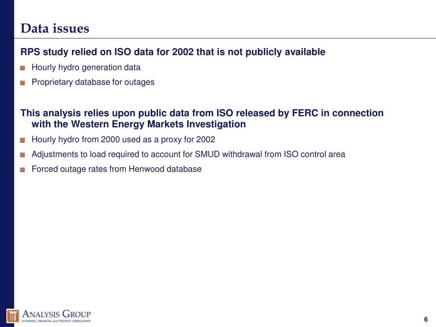Viewport: 436px width, 327px height.
Task: Click the bullet before Adjustments to load required
Action: point(23,155)
